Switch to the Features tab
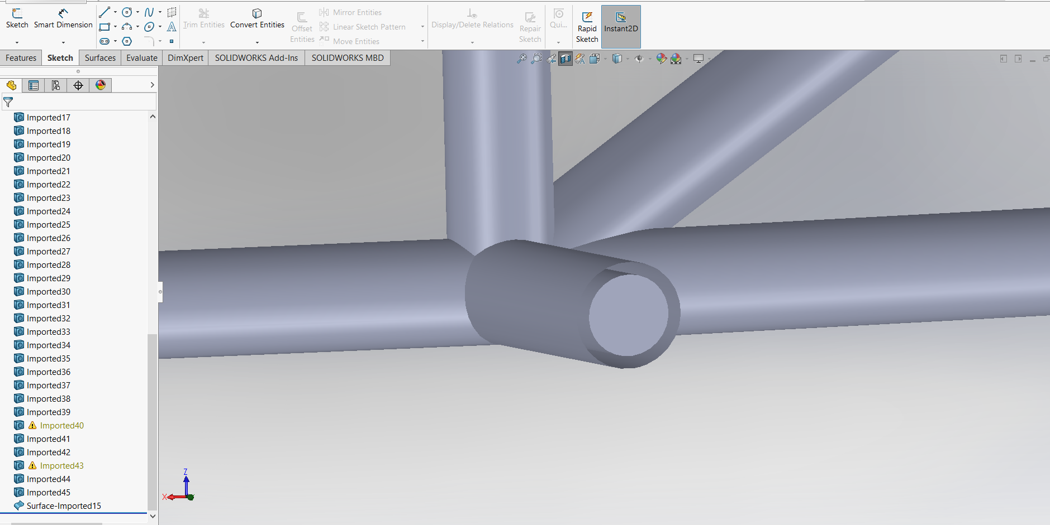Viewport: 1050px width, 525px height. click(x=21, y=58)
